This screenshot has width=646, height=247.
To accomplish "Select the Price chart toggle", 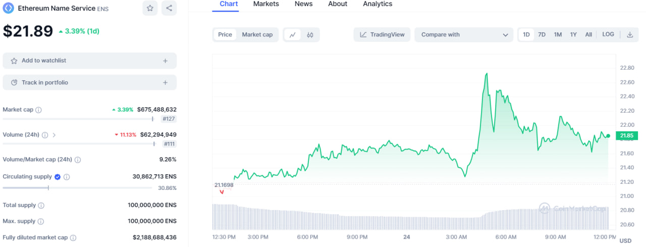I will click(225, 35).
